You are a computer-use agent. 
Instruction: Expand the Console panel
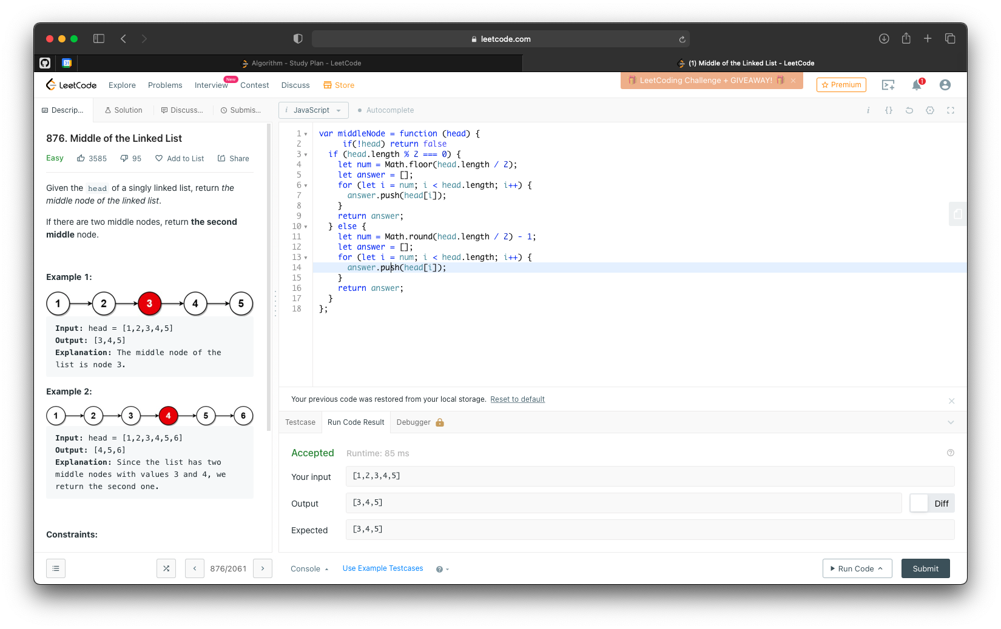(x=309, y=569)
